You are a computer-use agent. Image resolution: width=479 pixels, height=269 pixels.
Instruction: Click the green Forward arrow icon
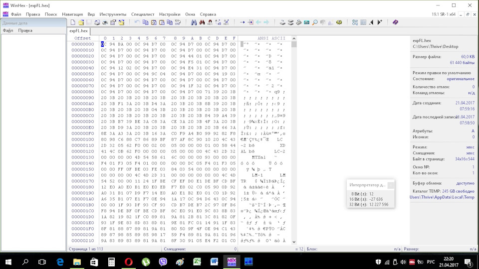(x=266, y=22)
